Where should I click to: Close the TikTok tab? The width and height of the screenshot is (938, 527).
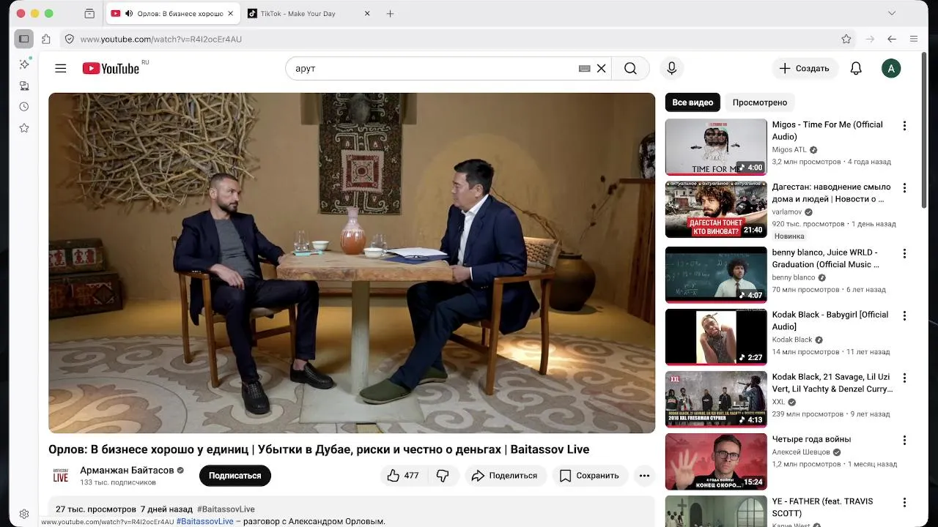pyautogui.click(x=367, y=13)
